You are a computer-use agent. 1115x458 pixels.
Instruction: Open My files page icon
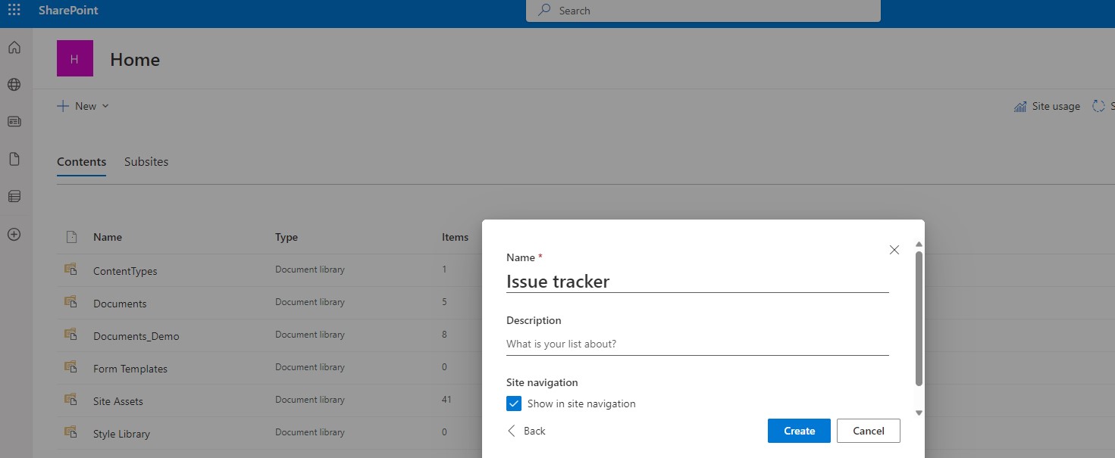click(14, 159)
